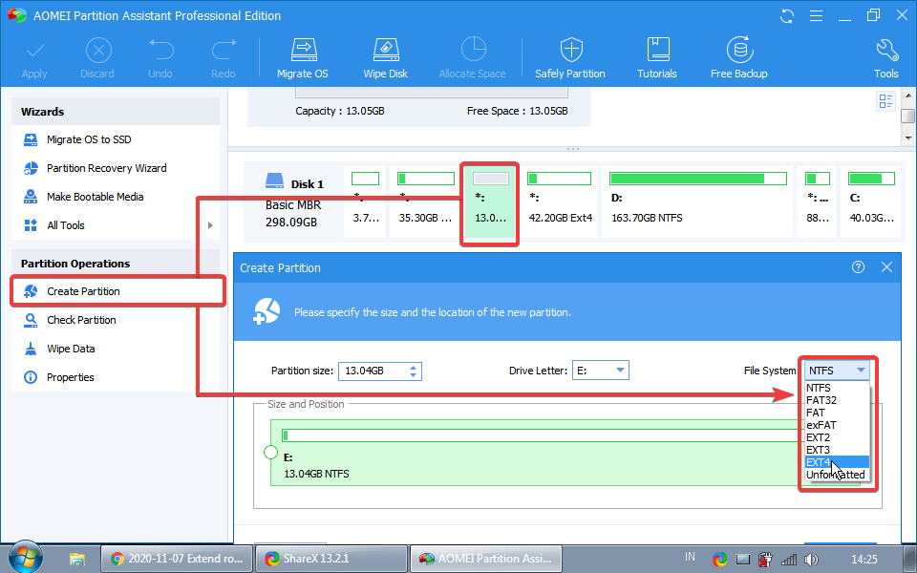Open the Drive Letter dropdown
917x573 pixels.
[x=601, y=371]
